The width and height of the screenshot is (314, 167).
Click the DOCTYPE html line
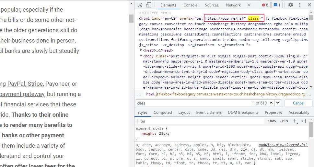pos(155,13)
